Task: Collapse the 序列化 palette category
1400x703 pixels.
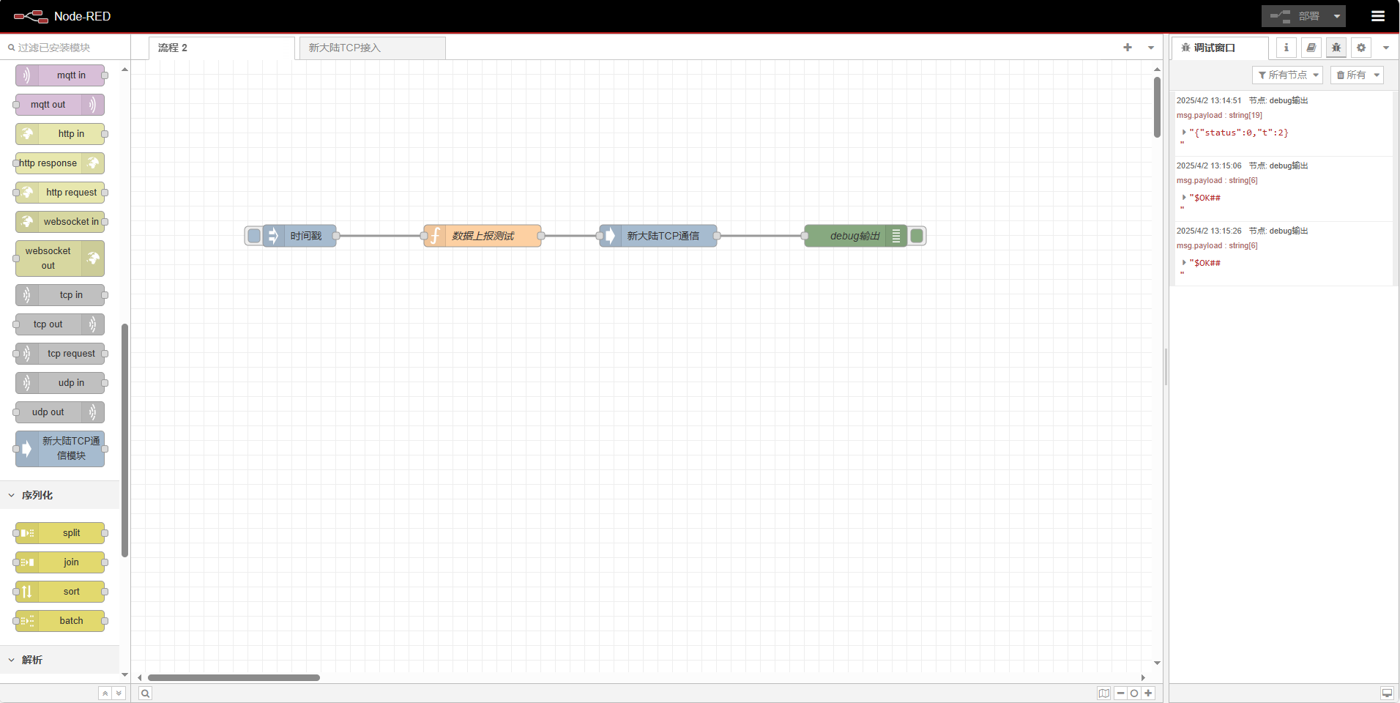Action: point(59,495)
